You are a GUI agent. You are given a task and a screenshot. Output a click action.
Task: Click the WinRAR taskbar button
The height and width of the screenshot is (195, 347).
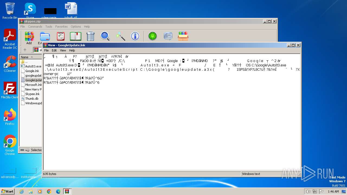pyautogui.click(x=67, y=191)
